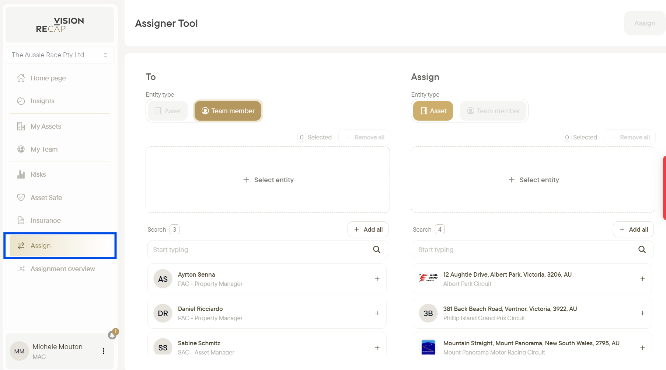Click Mount Panorama circuit logo thumbnail

(x=428, y=347)
